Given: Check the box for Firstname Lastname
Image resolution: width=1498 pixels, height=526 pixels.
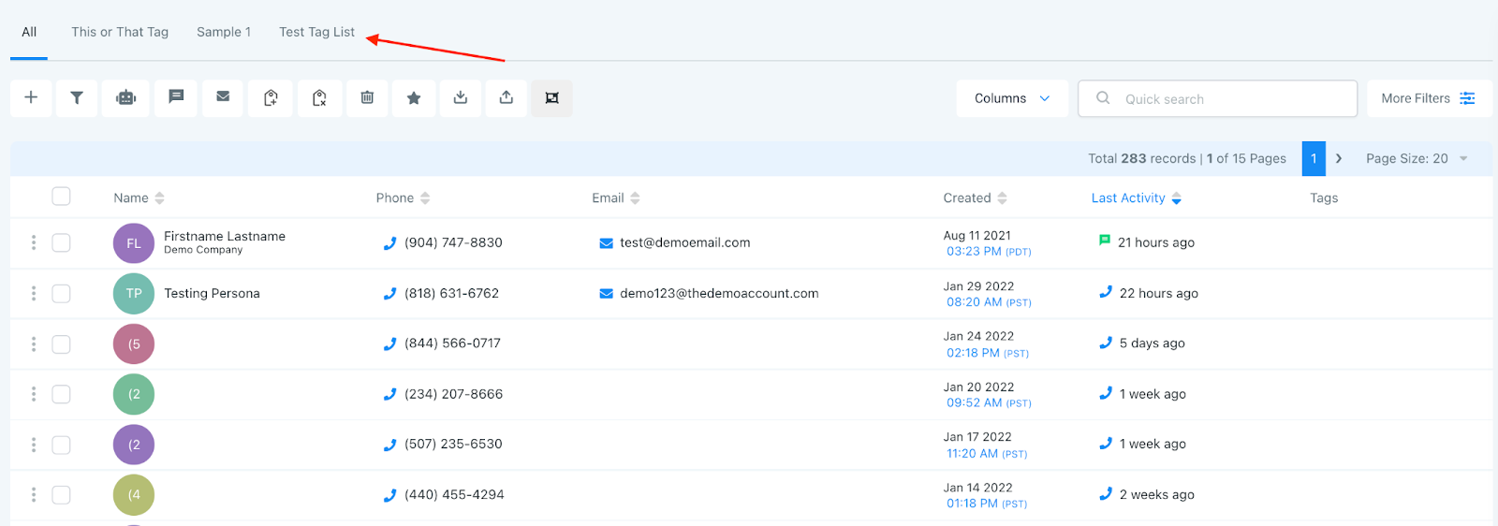Looking at the screenshot, I should (62, 242).
